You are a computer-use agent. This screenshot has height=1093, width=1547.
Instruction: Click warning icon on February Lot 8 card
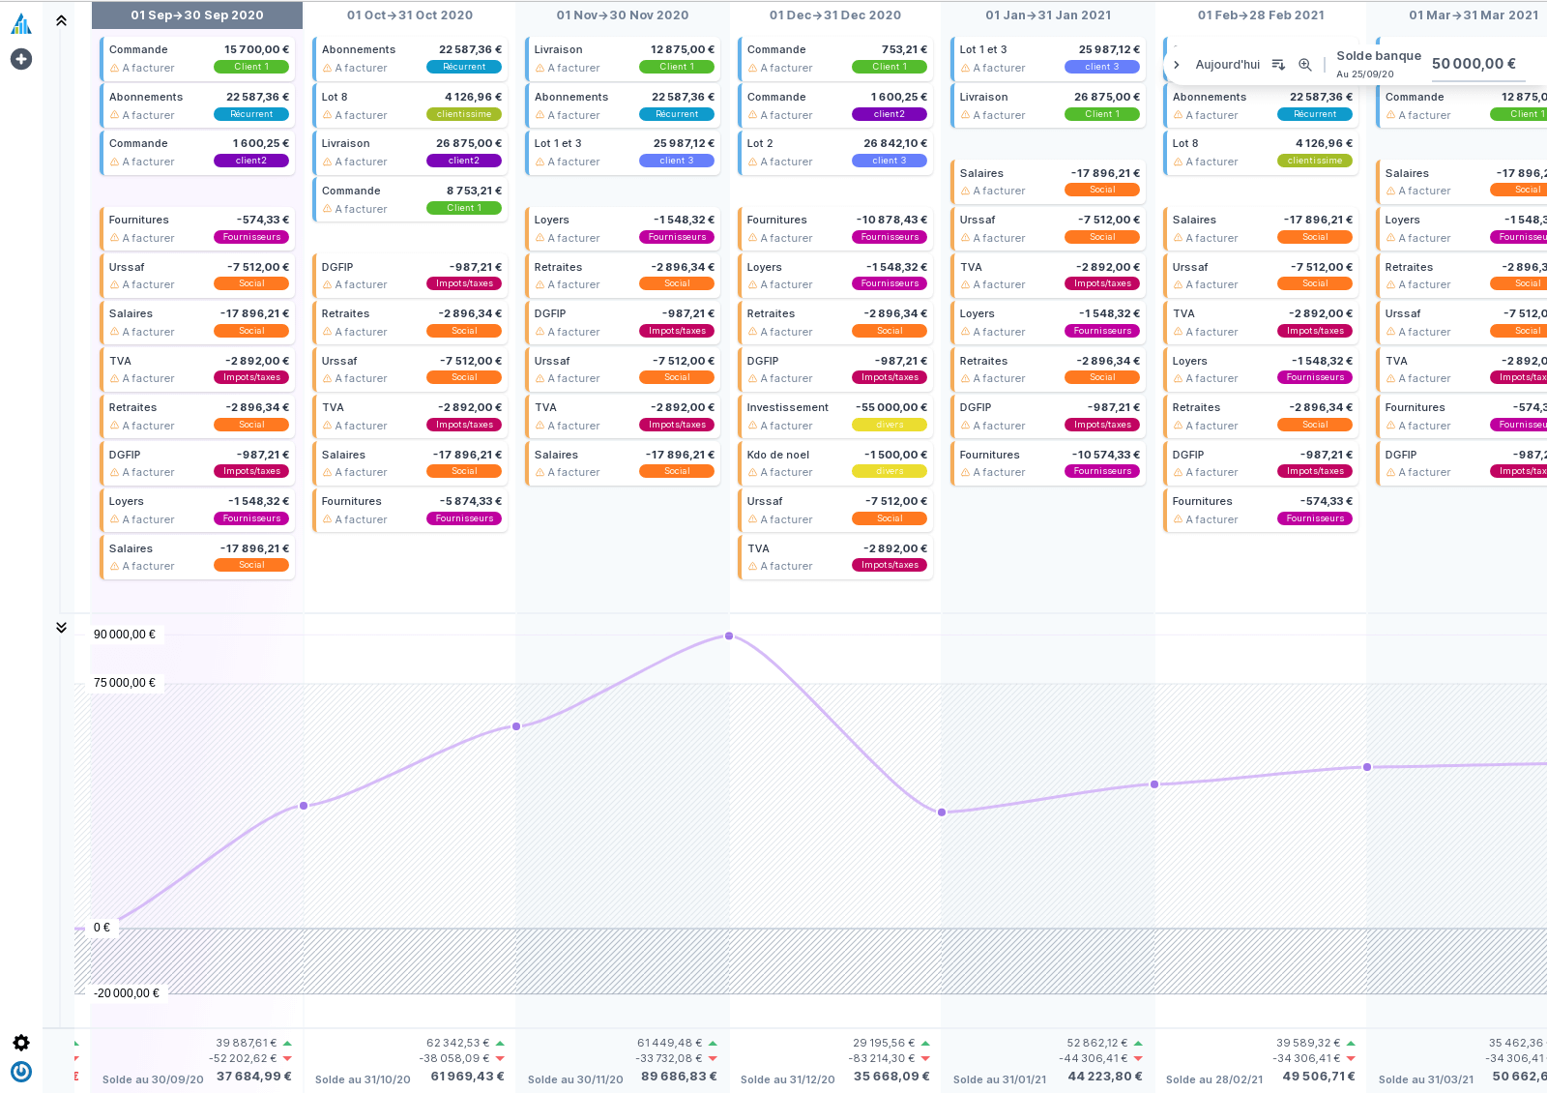(x=1178, y=162)
